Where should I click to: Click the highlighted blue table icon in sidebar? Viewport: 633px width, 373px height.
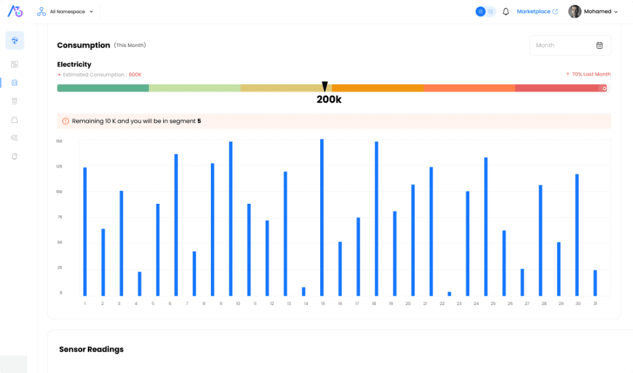15,83
